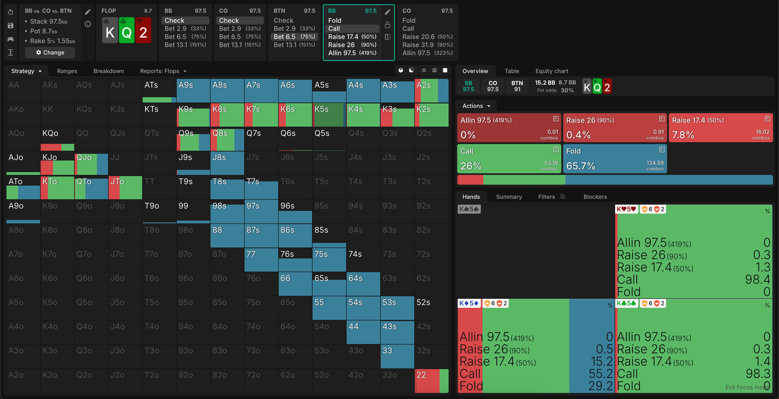779x399 pixels.
Task: Click the Change settings button
Action: coord(50,53)
